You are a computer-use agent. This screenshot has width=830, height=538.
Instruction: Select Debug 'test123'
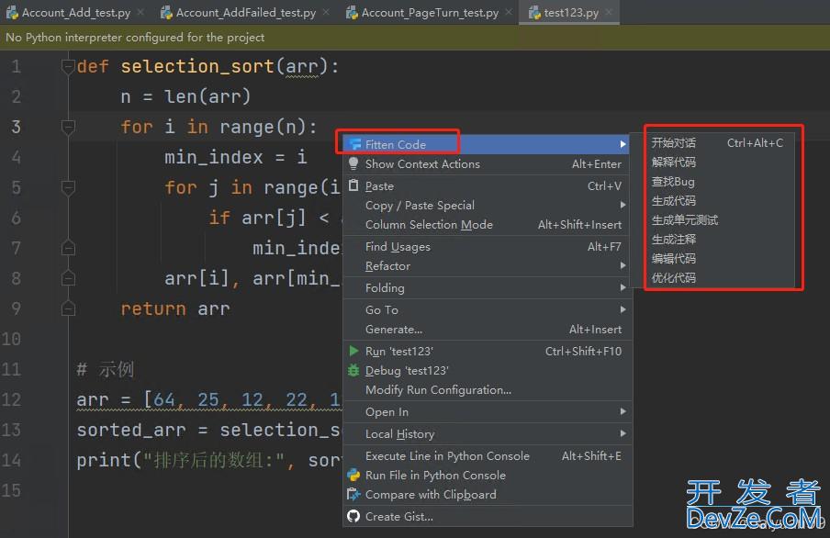pyautogui.click(x=486, y=371)
